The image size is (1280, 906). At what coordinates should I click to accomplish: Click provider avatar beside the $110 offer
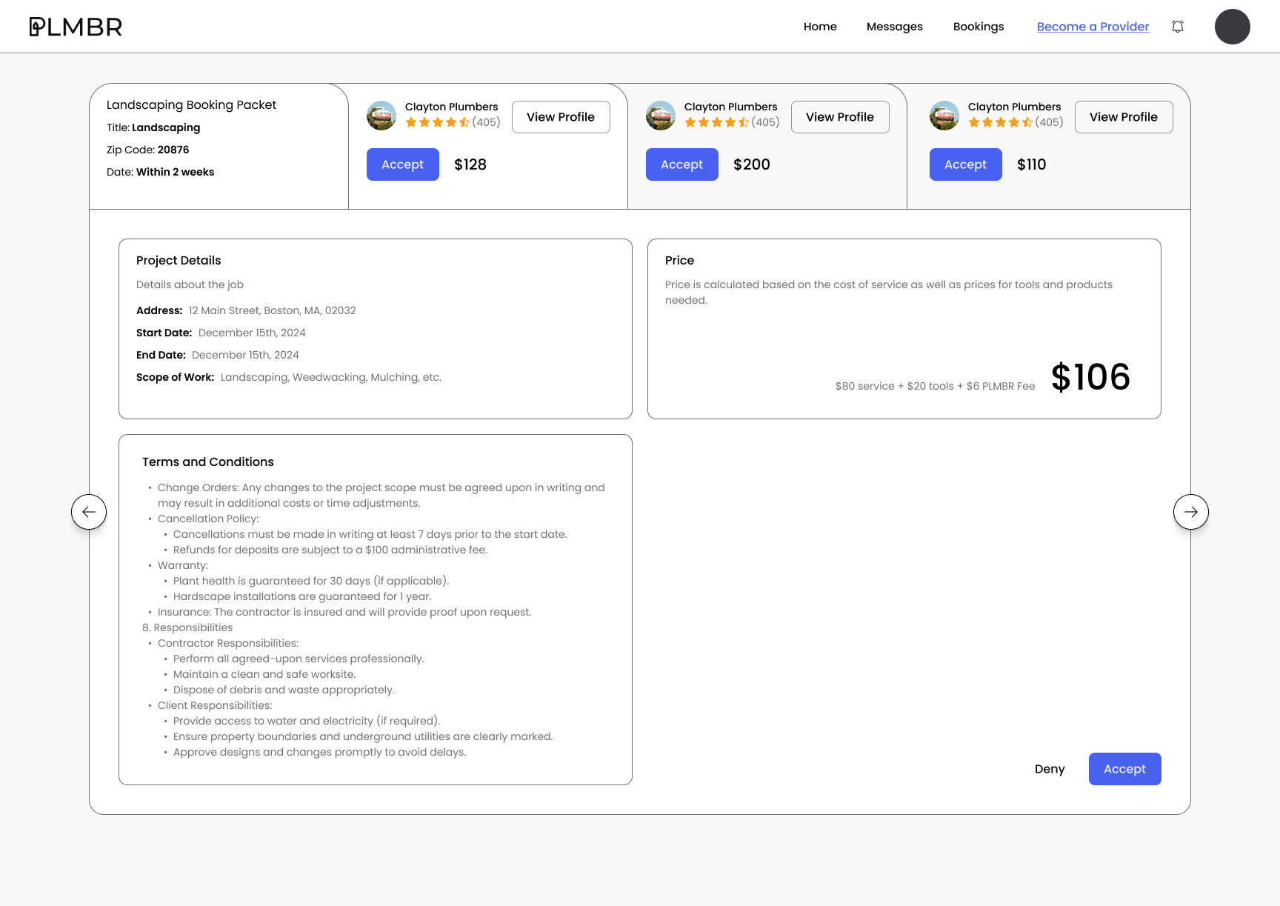click(x=944, y=116)
